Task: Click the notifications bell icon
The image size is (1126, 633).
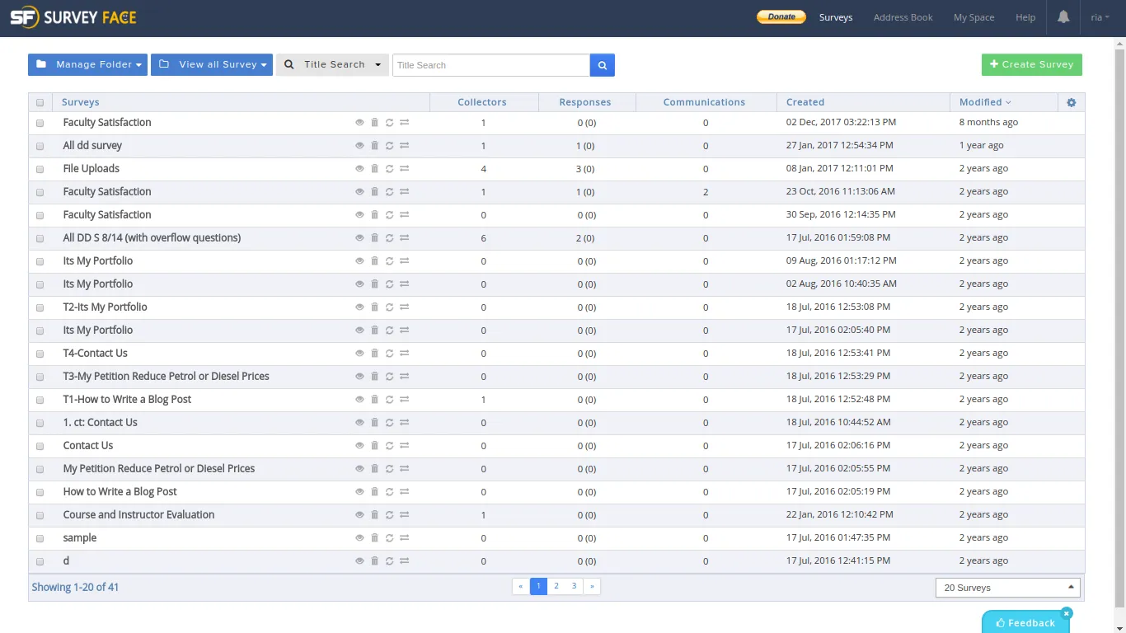Action: (1063, 16)
